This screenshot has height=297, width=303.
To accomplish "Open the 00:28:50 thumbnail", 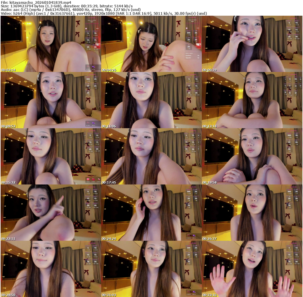I will (51, 269).
